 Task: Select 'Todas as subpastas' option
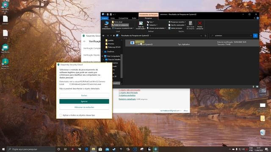(120, 25)
